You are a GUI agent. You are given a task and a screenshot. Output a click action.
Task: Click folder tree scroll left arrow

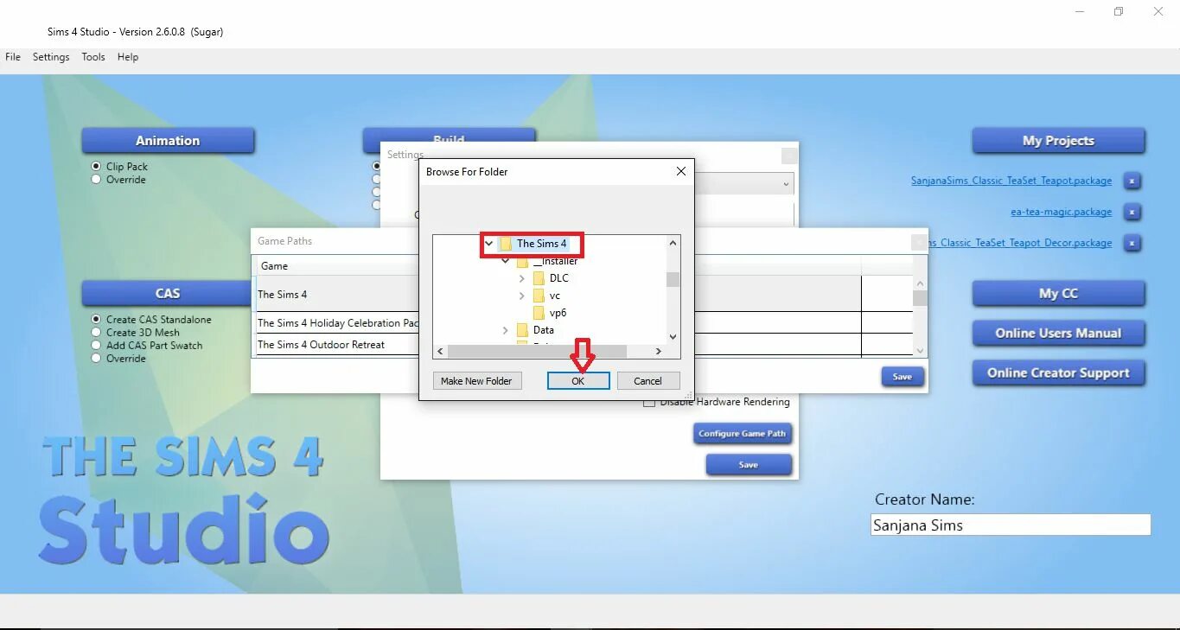440,352
